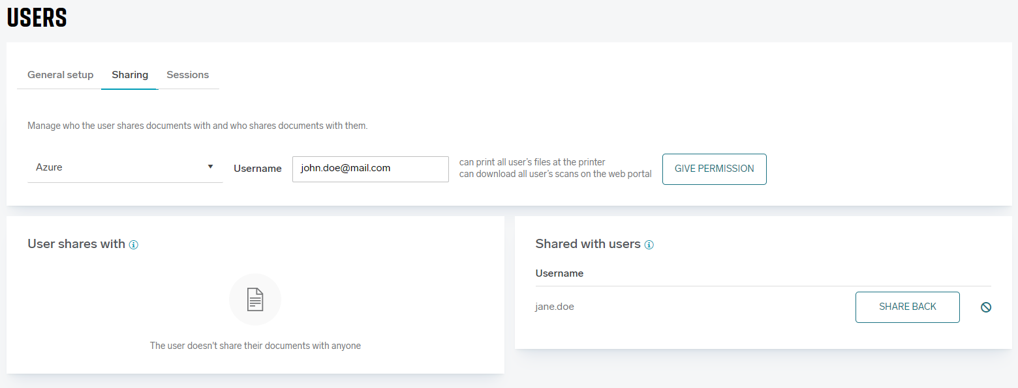
Task: Select the jane.doe username entry
Action: click(555, 307)
